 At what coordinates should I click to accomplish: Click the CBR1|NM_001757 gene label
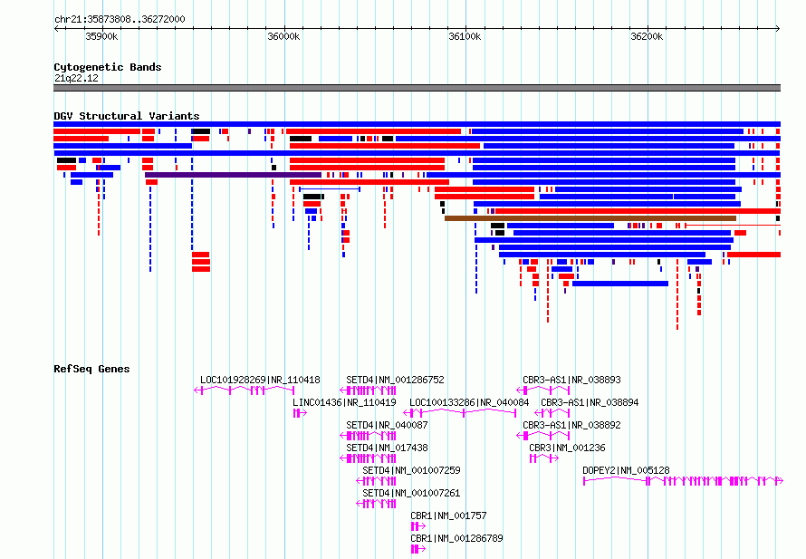click(x=449, y=516)
